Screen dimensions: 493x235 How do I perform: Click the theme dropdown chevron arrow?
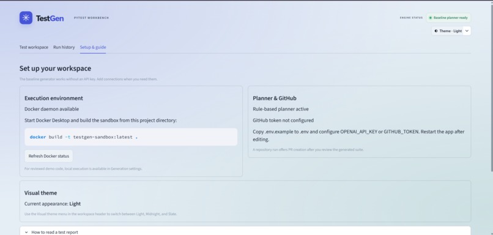pyautogui.click(x=467, y=31)
